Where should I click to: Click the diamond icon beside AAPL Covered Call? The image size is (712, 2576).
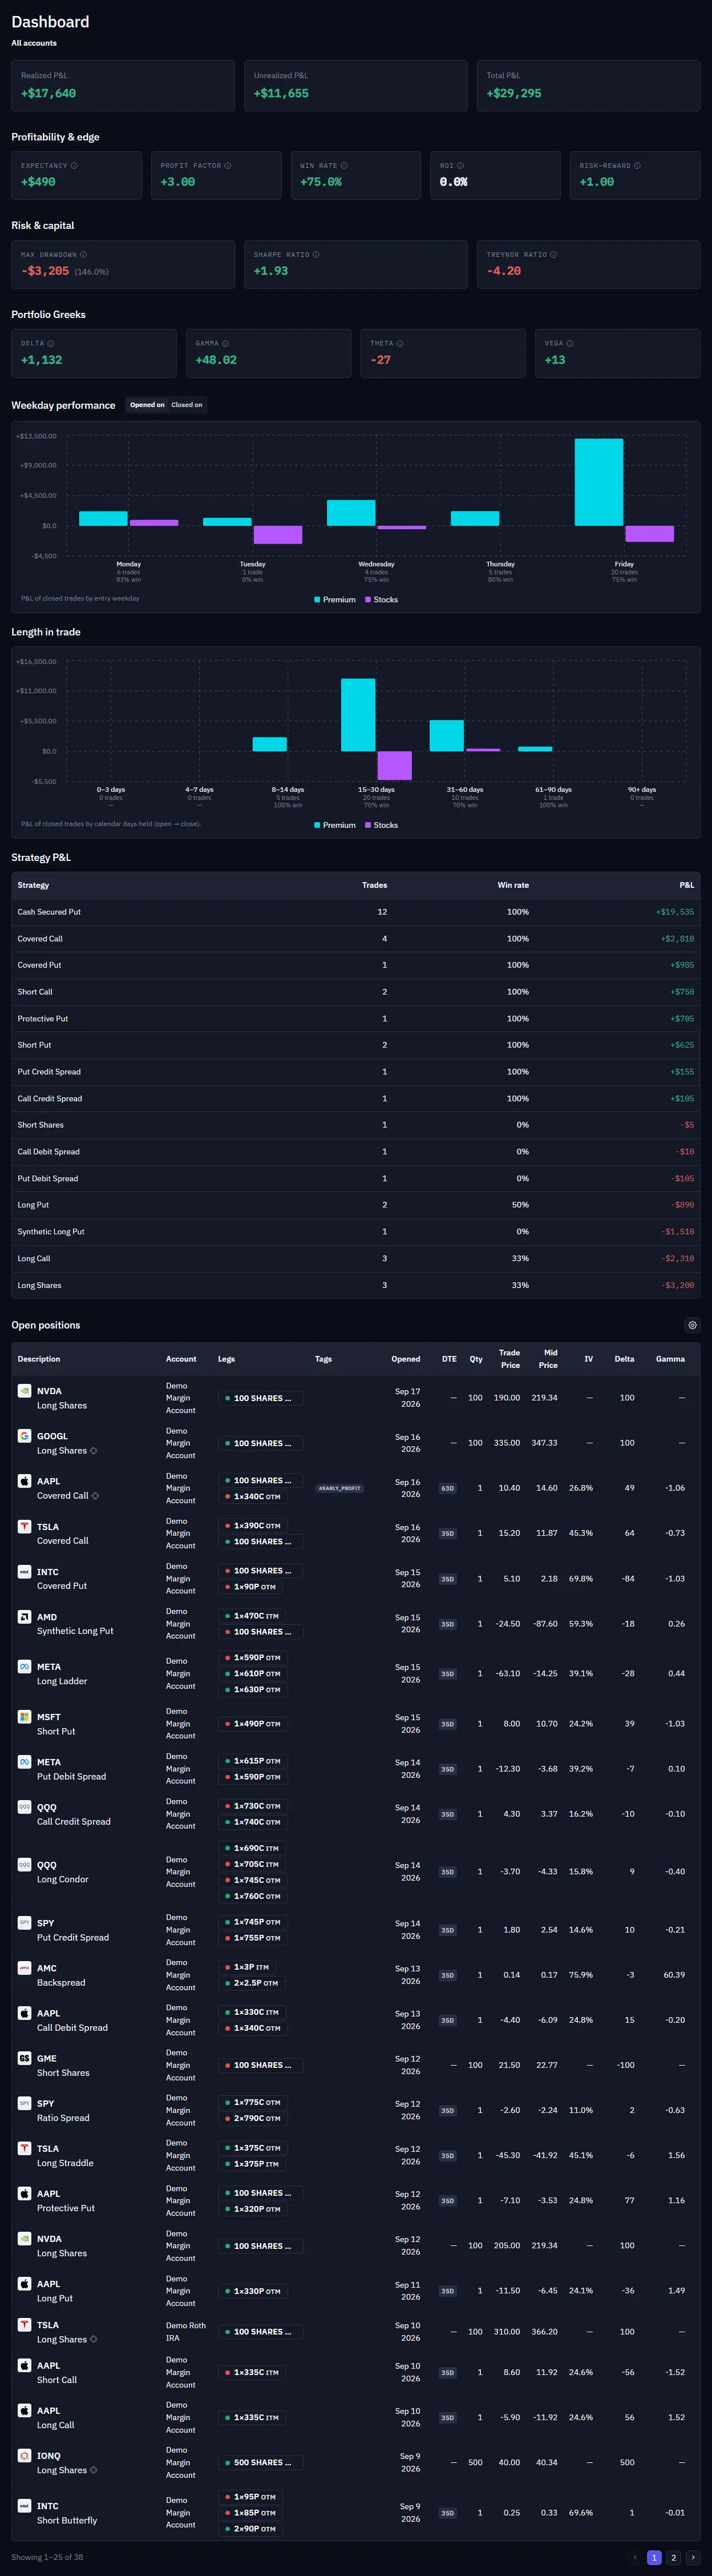[x=95, y=1495]
